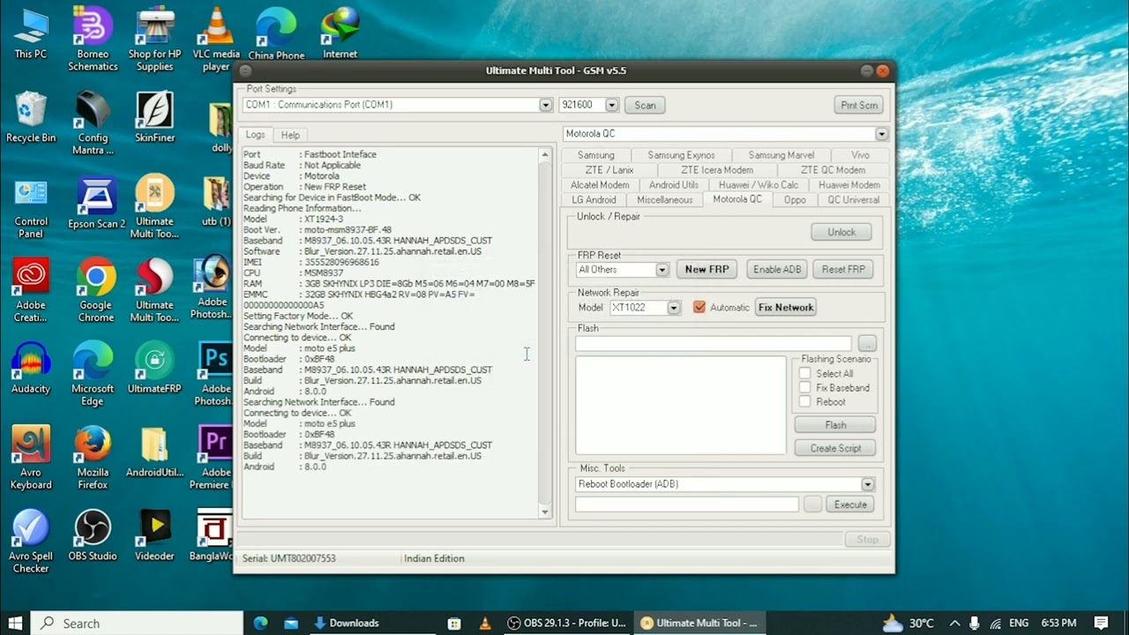The height and width of the screenshot is (635, 1129).
Task: Click the Enable ADB button
Action: (x=777, y=270)
